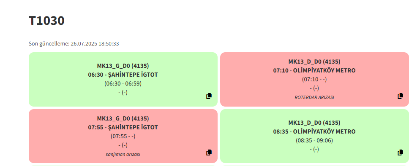The height and width of the screenshot is (166, 420).
Task: Click MK13_G_D0 (4135) label in 06:30 card
Action: (x=123, y=66)
